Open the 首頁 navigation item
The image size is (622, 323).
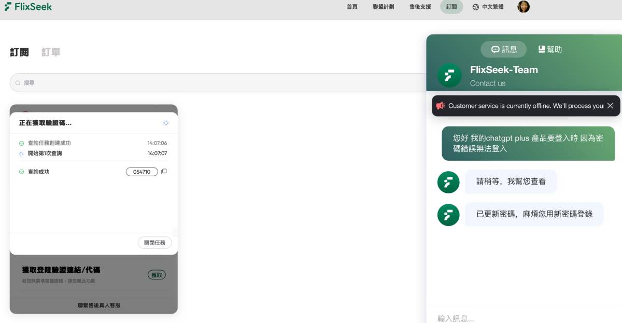pos(352,7)
